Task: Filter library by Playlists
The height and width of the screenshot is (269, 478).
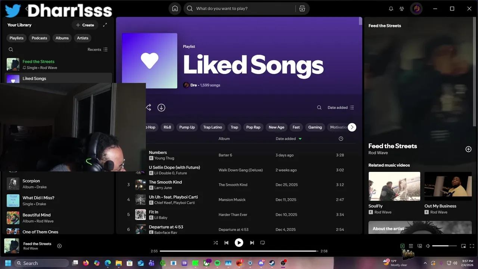Action: click(x=16, y=38)
